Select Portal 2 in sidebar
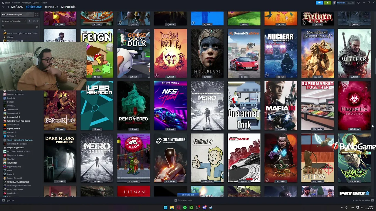 point(11,174)
